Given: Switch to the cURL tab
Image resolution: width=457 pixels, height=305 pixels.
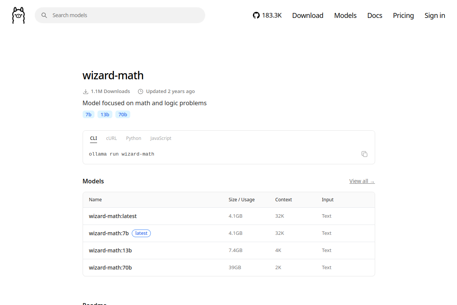Looking at the screenshot, I should pos(112,138).
